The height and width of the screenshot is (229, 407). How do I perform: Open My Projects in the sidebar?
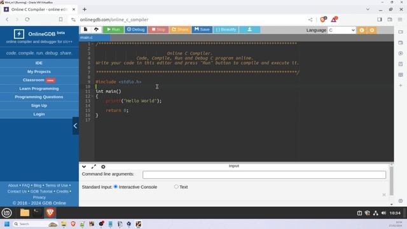[39, 71]
